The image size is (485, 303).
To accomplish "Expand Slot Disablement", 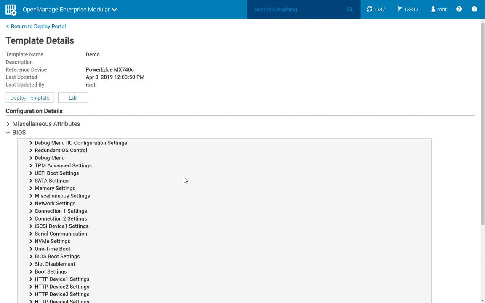I will tap(52, 264).
